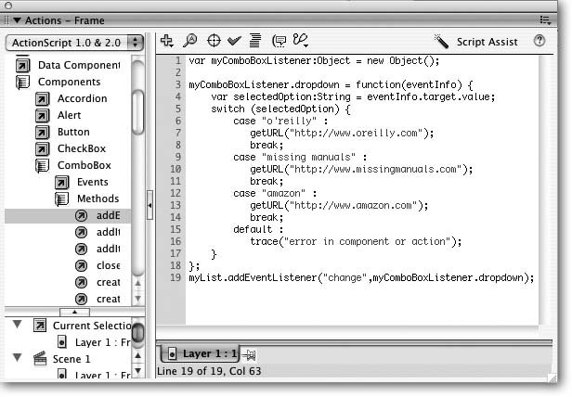Click the Insert target path crosshair icon
The width and height of the screenshot is (572, 397).
(213, 41)
